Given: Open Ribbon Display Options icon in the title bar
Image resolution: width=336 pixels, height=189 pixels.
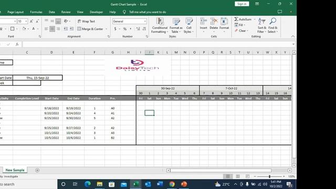Looking at the screenshot, I should 257,4.
